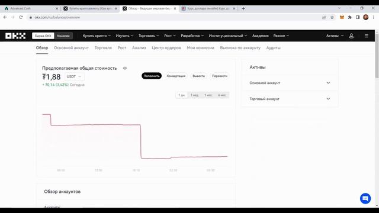Viewport: 379px width, 213px height.
Task: Bookmark this page with the star
Action: pyautogui.click(x=332, y=17)
